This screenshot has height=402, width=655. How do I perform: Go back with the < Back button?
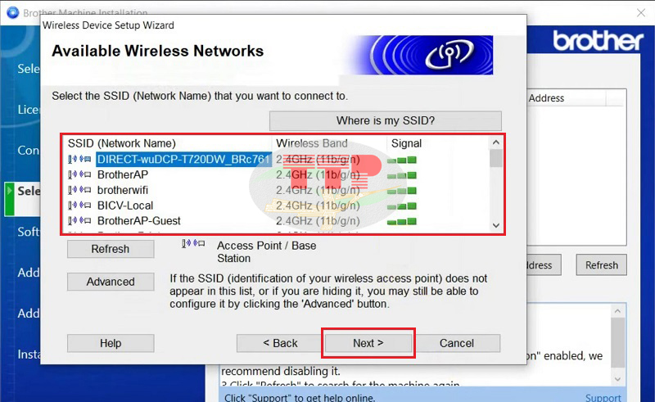pos(280,343)
